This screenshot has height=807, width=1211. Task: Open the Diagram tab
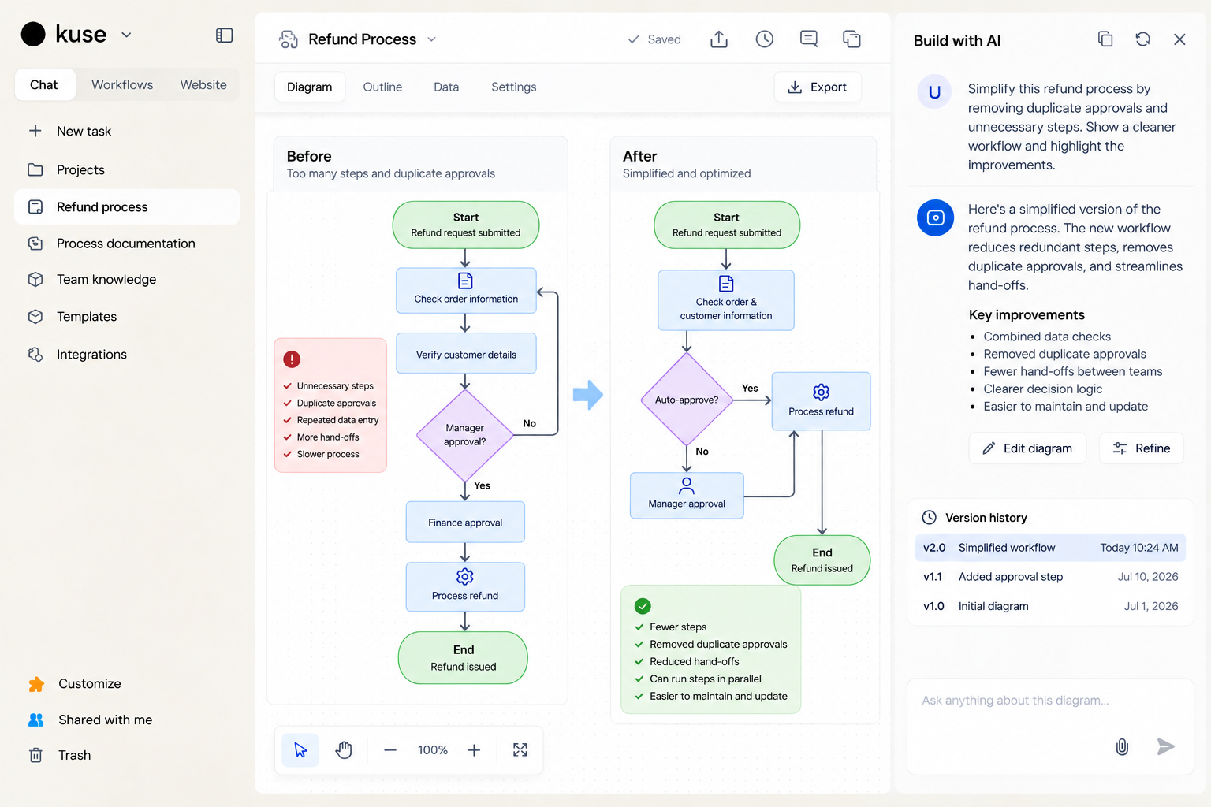pyautogui.click(x=310, y=87)
